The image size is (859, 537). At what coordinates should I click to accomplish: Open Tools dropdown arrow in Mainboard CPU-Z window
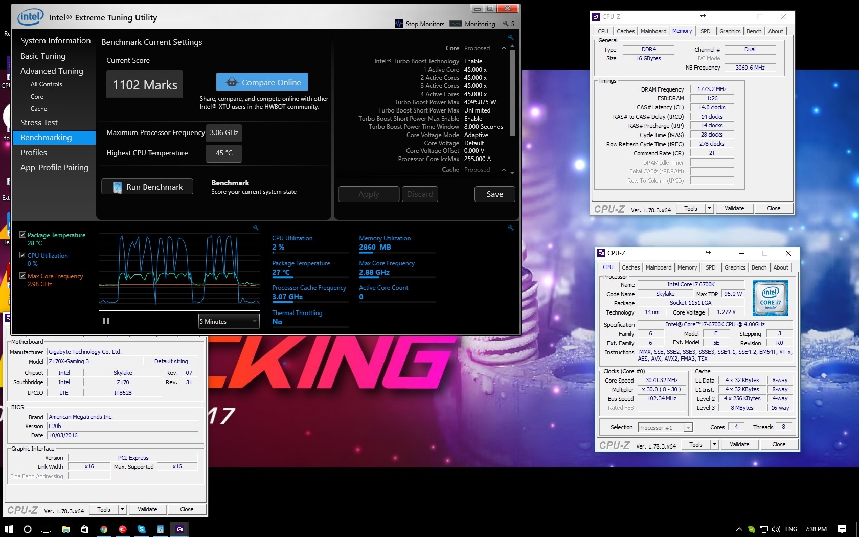[x=122, y=509]
